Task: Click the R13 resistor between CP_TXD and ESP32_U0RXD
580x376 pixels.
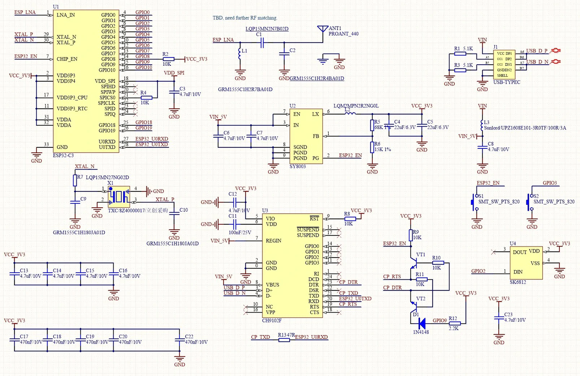Action: [x=284, y=340]
